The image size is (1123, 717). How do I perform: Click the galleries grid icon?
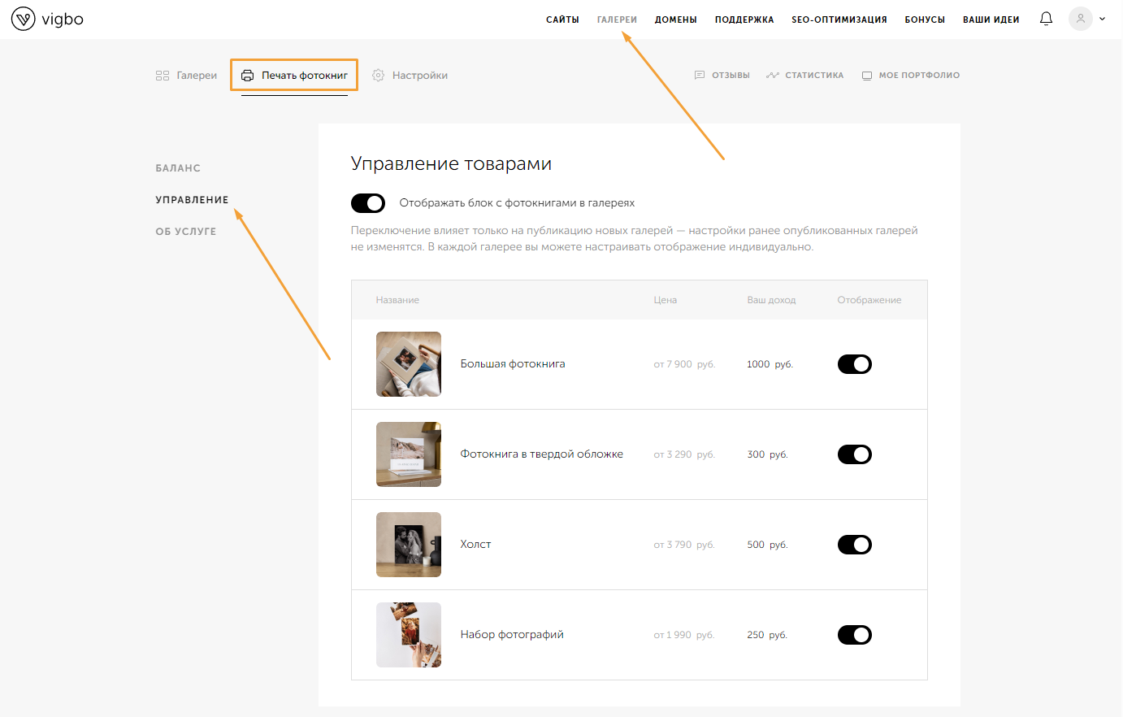pyautogui.click(x=163, y=76)
